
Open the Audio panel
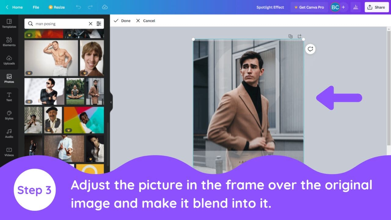pyautogui.click(x=9, y=134)
